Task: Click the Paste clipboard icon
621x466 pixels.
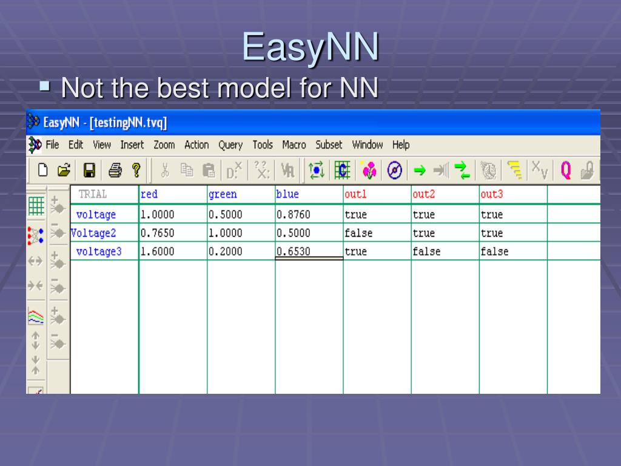Action: point(209,171)
